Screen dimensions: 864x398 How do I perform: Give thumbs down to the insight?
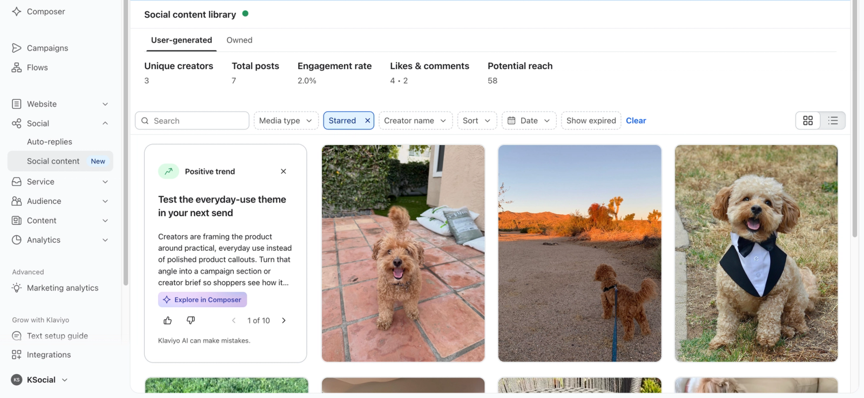pos(191,320)
